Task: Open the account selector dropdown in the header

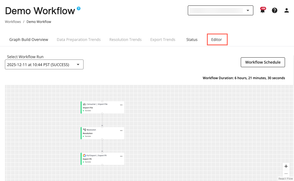Action: coord(247,10)
